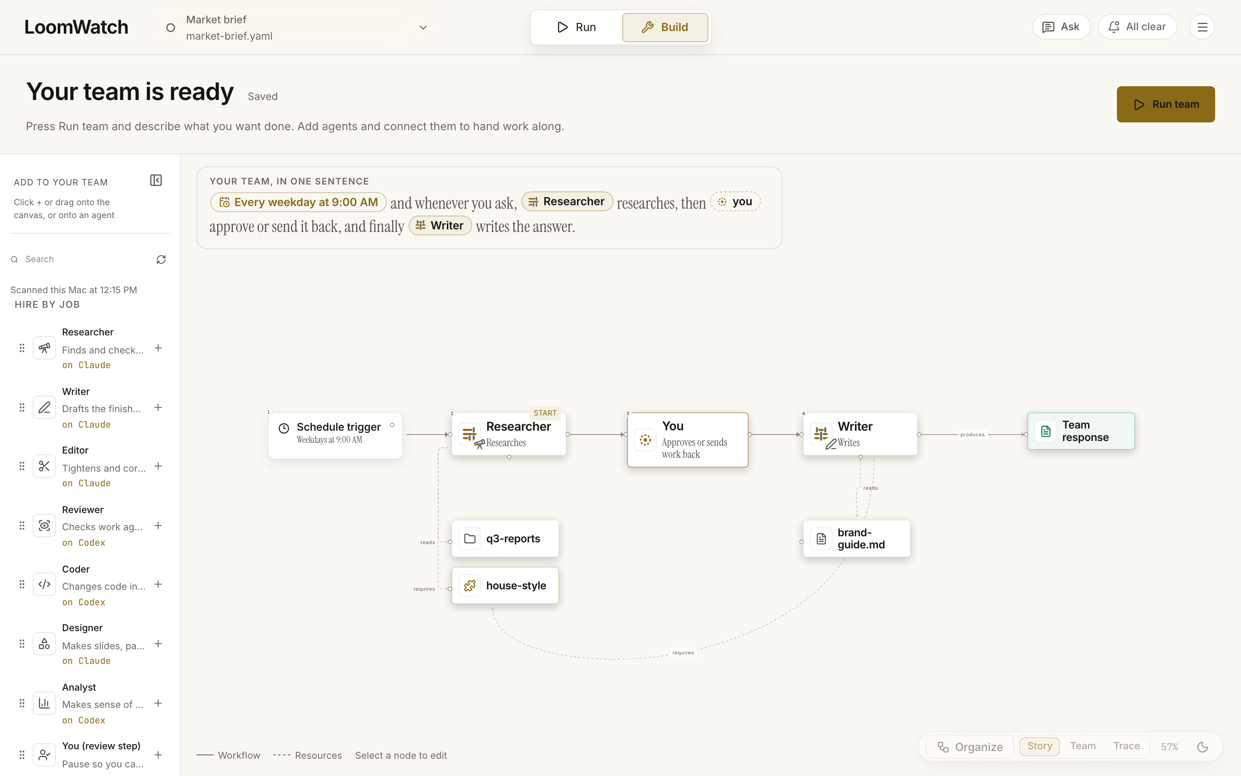The image size is (1241, 776).
Task: Click the 57% zoom level
Action: pyautogui.click(x=1170, y=747)
